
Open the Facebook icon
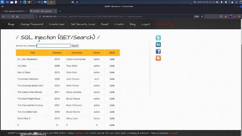pos(158,51)
